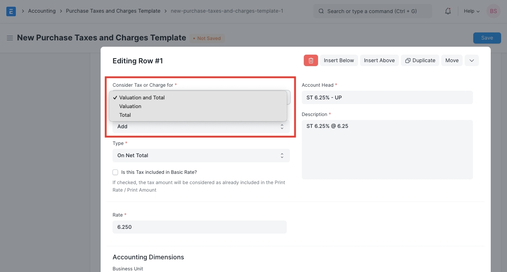Open the Type 'On Net Total' dropdown

tap(201, 156)
